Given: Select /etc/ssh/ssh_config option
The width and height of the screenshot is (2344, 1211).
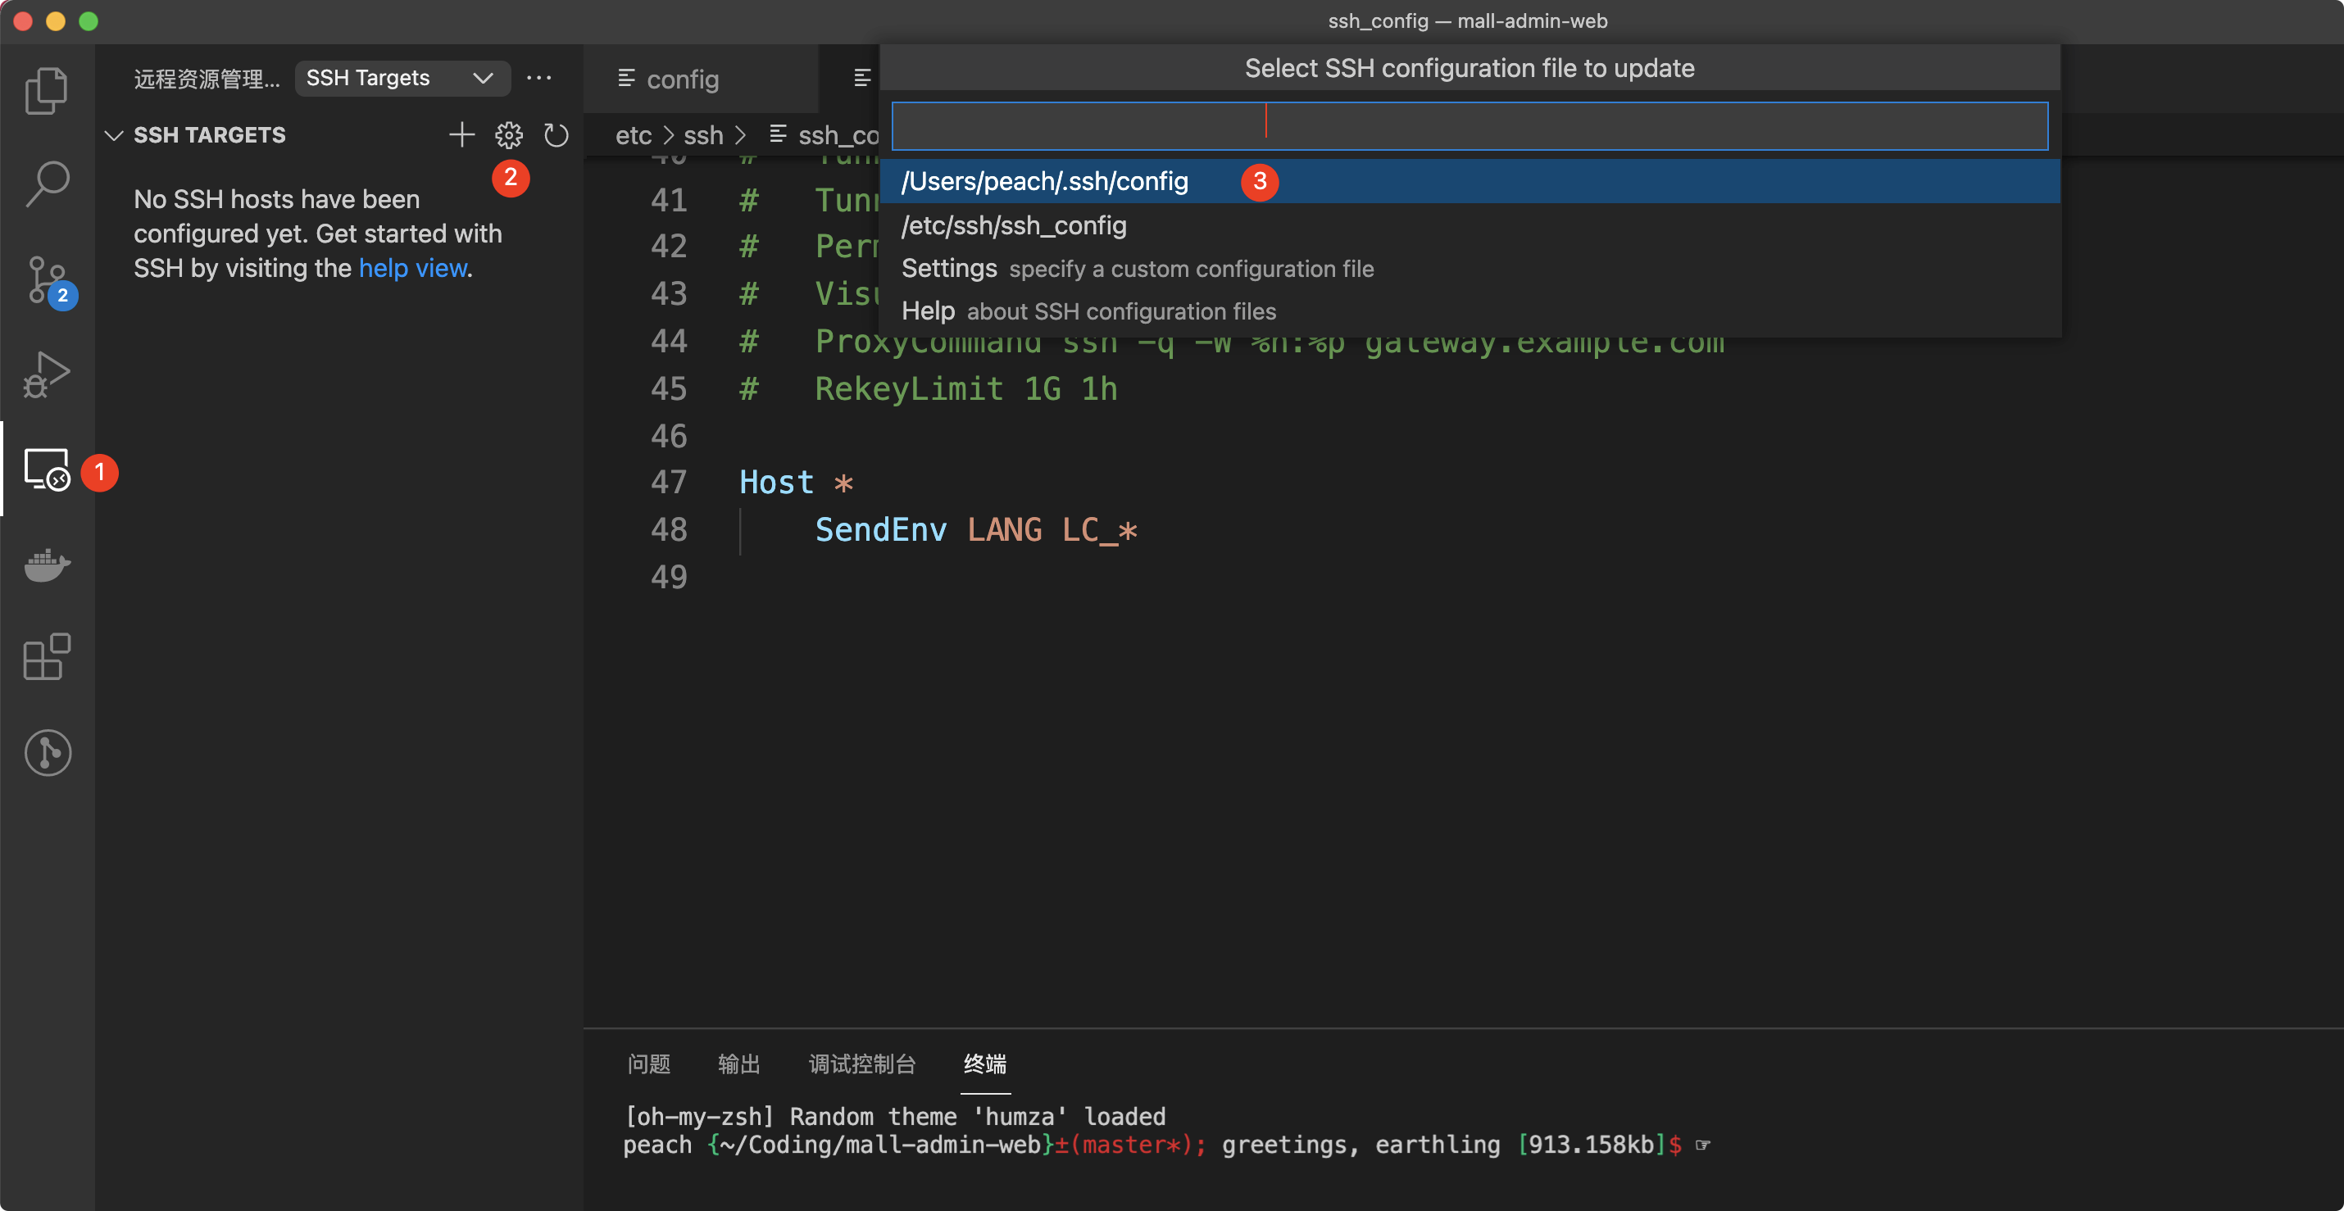Looking at the screenshot, I should click(1469, 225).
